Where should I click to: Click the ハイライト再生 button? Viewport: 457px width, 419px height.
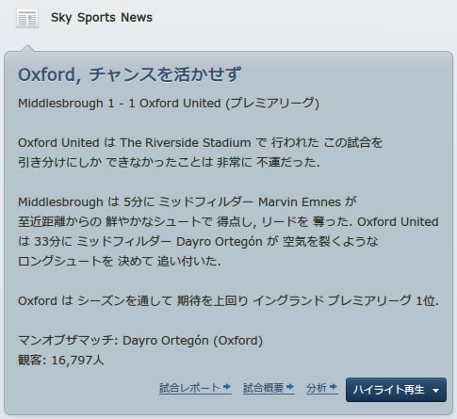396,390
